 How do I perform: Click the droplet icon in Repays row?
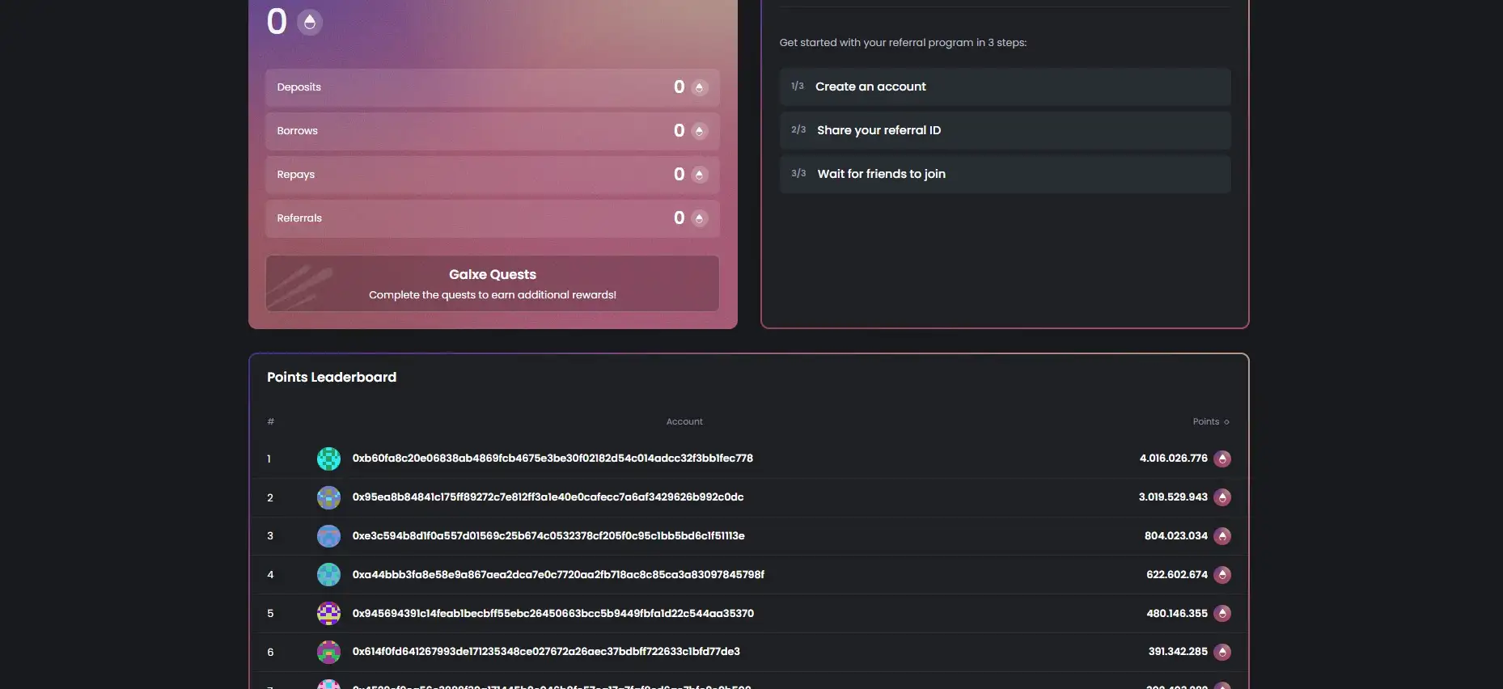699,175
